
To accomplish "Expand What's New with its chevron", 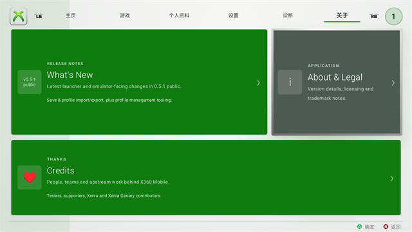I will coord(259,83).
